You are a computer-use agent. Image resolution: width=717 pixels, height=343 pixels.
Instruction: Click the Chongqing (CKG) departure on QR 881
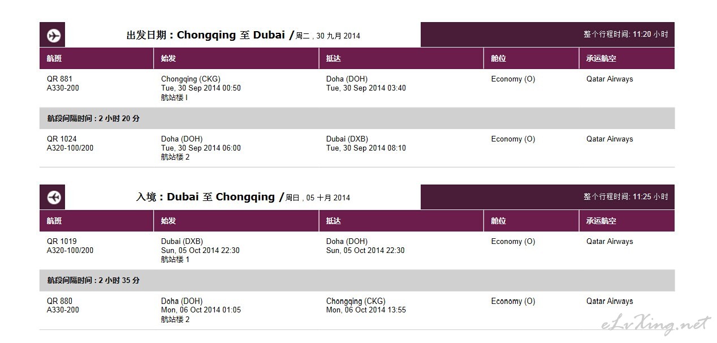tap(191, 79)
